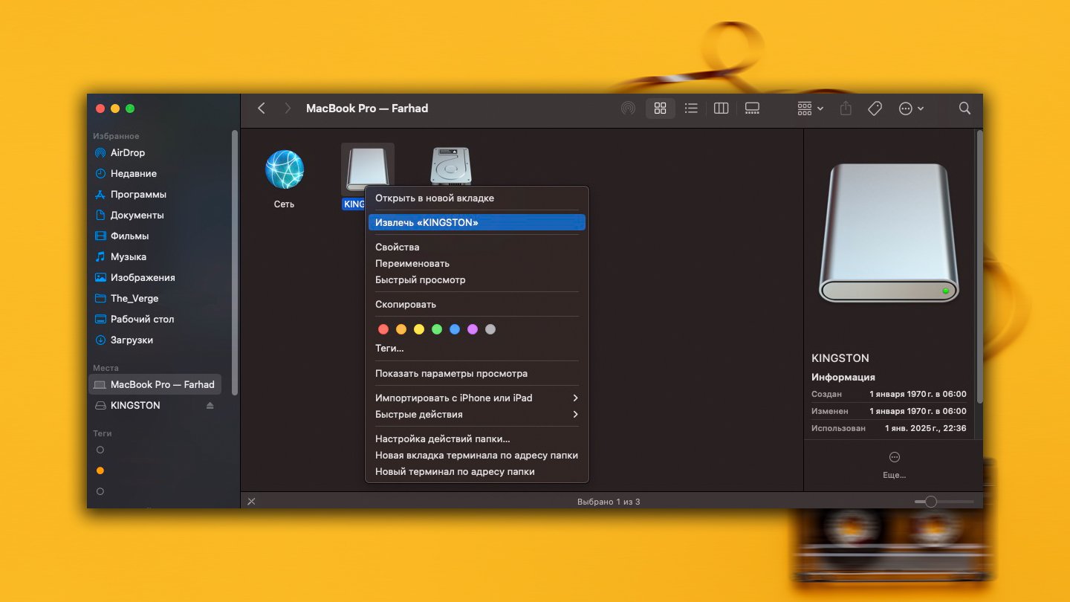Click the AirDrop toolbar icon
Viewport: 1070px width, 602px height.
tap(628, 109)
